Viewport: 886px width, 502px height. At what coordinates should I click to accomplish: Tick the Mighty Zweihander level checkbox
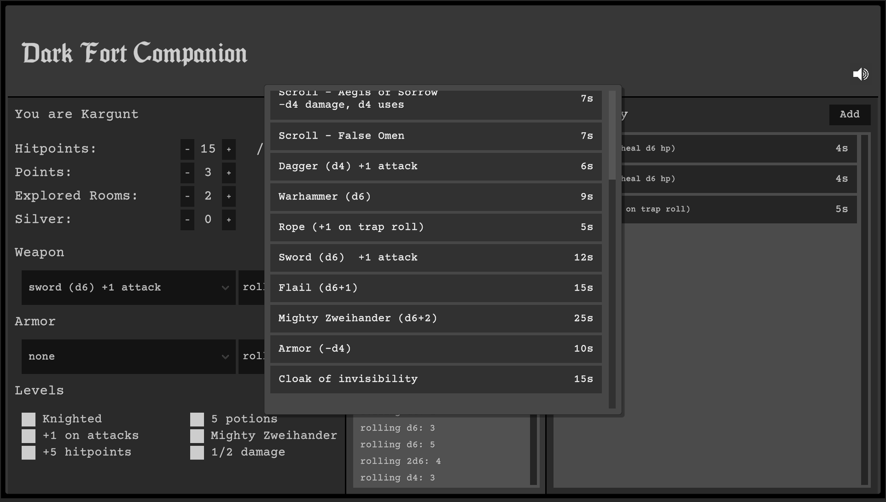tap(197, 436)
